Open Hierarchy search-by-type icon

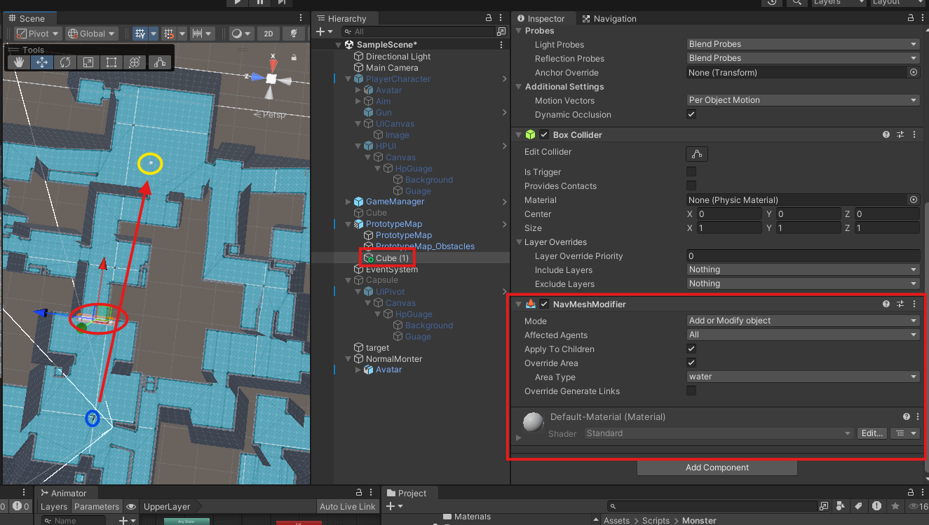tap(501, 31)
